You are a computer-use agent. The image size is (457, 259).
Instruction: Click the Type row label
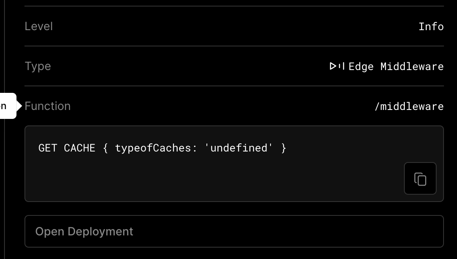coord(38,66)
